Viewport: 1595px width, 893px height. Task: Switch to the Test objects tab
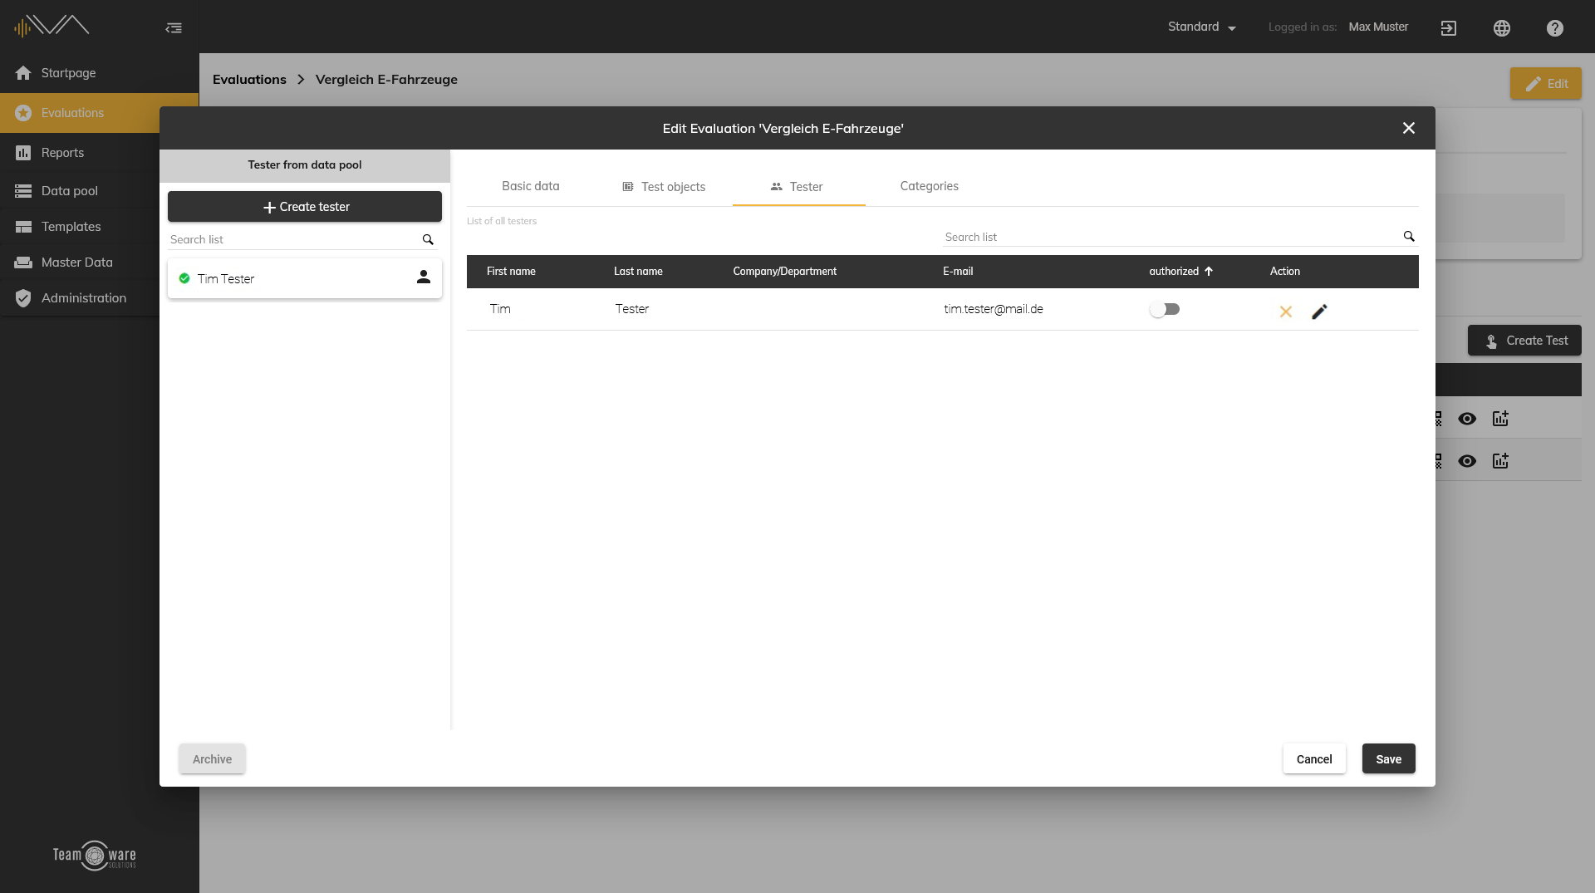[x=664, y=187]
